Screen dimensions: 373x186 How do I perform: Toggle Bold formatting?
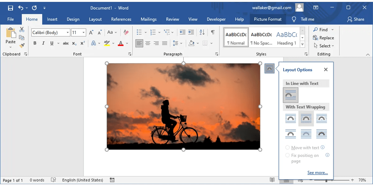35,43
